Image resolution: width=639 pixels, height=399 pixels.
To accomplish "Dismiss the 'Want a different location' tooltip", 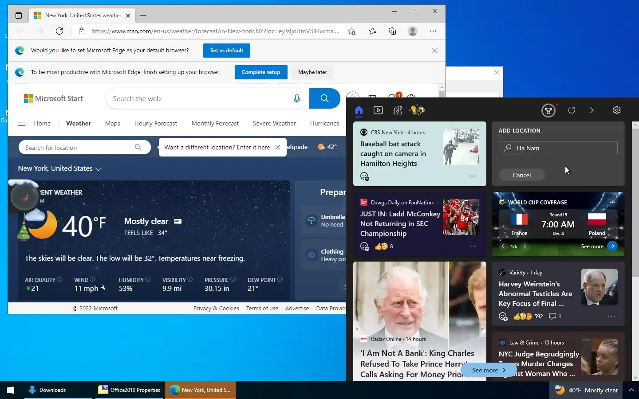I will [x=278, y=147].
